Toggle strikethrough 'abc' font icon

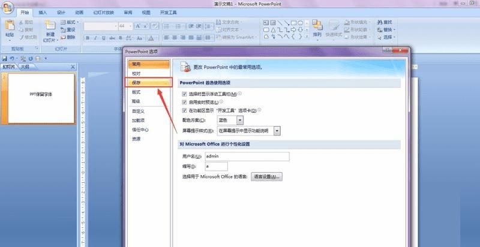[x=112, y=38]
